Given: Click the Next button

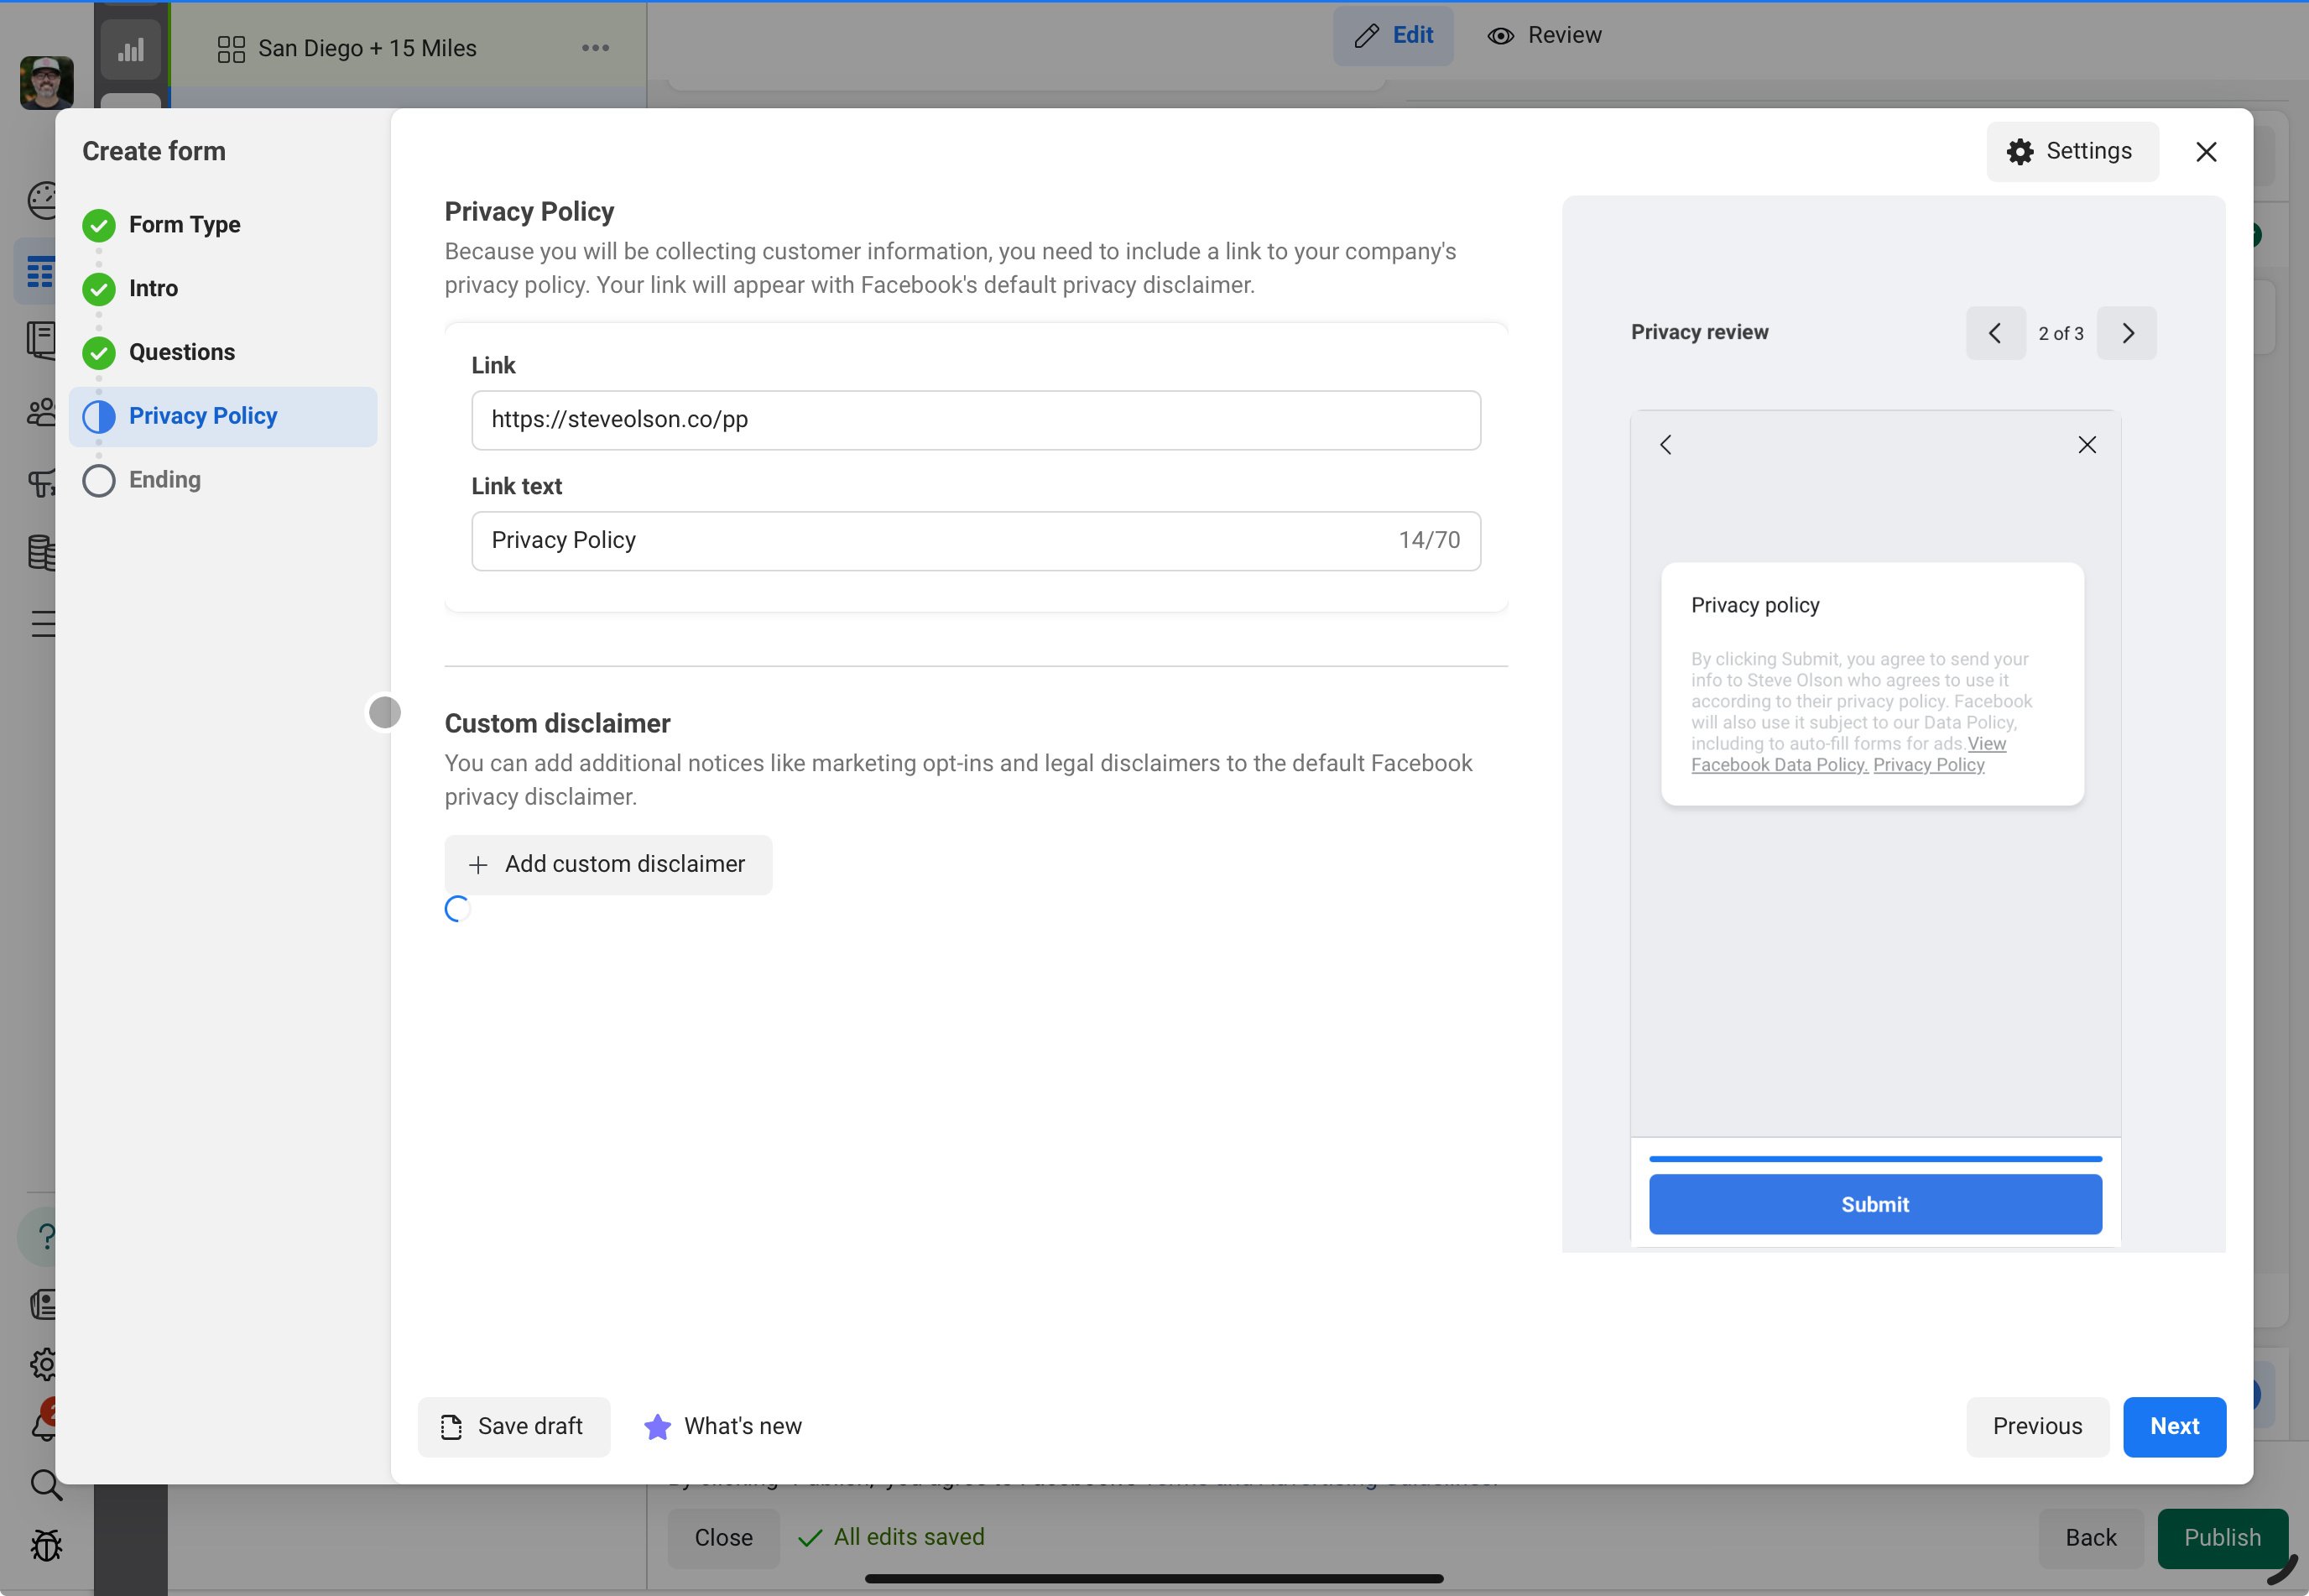Looking at the screenshot, I should 2173,1426.
